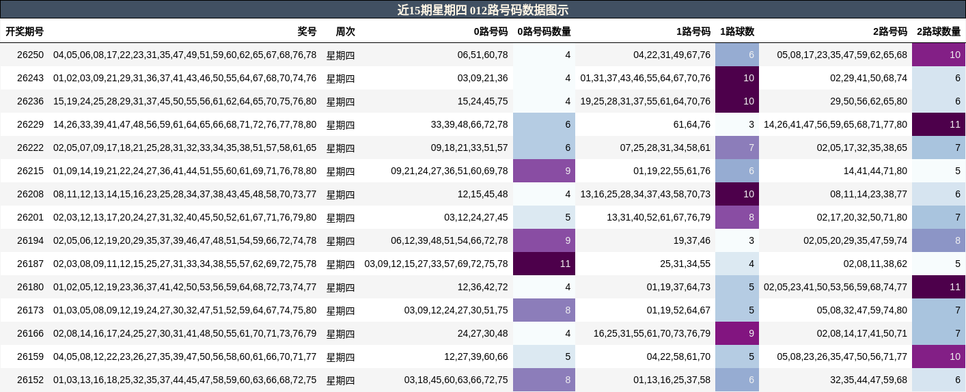This screenshot has width=966, height=392.
Task: Click the 奖号 cell in row 26208
Action: coord(185,194)
